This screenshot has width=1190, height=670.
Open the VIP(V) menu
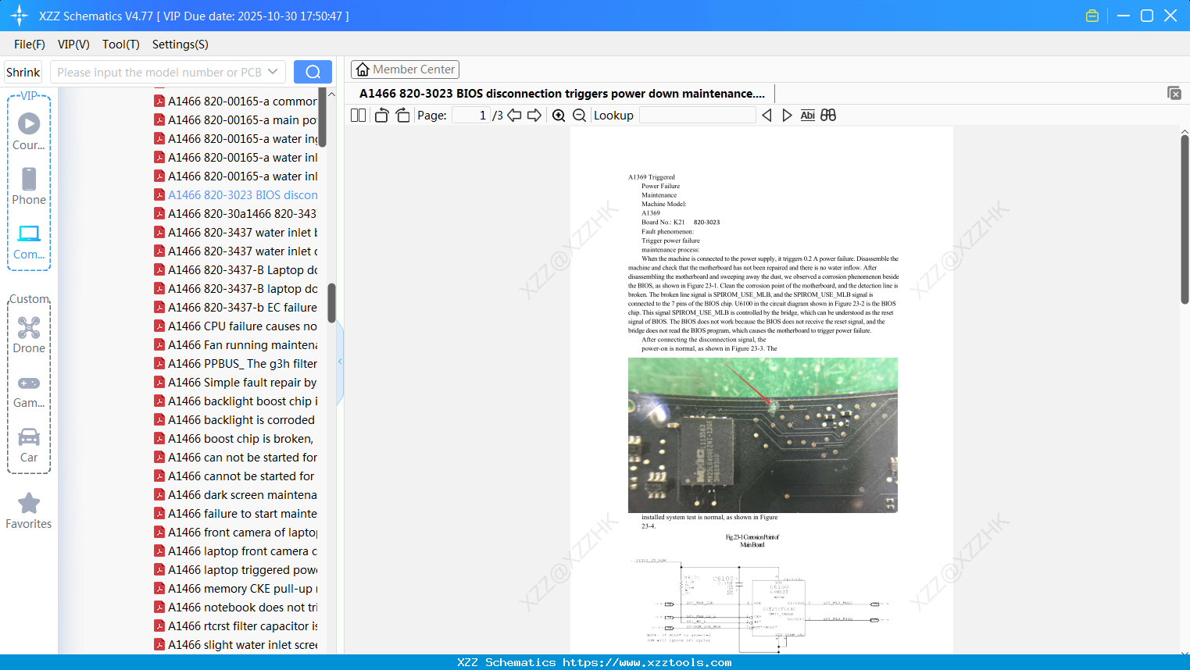pos(73,45)
